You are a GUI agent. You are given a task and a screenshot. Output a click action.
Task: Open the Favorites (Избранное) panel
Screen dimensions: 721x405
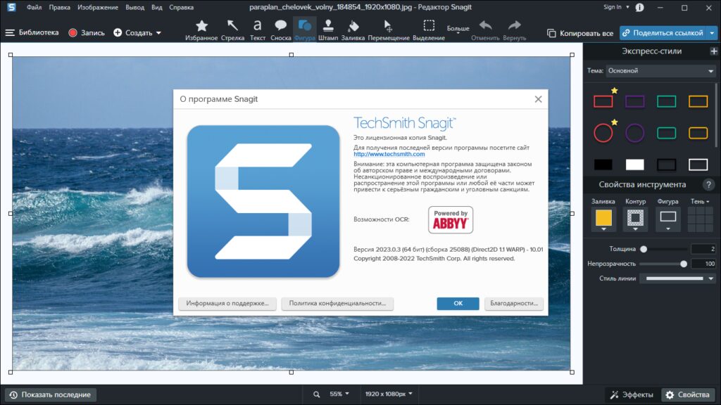click(x=202, y=28)
